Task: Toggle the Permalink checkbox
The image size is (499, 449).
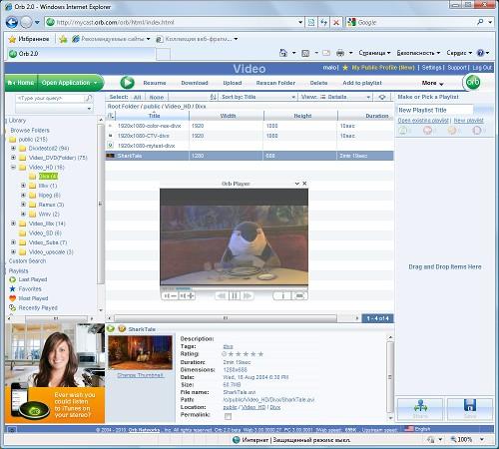Action: coord(228,416)
